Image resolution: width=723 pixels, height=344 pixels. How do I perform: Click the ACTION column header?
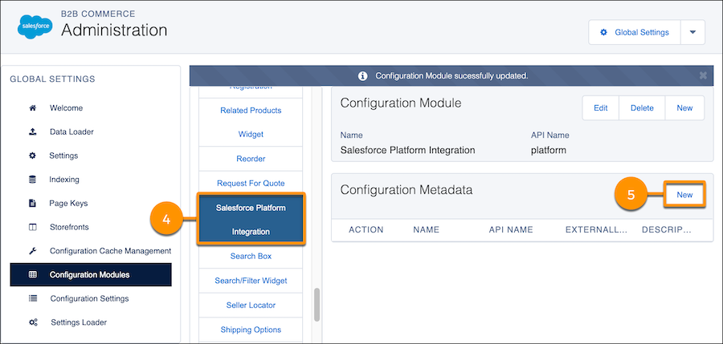[x=366, y=229]
